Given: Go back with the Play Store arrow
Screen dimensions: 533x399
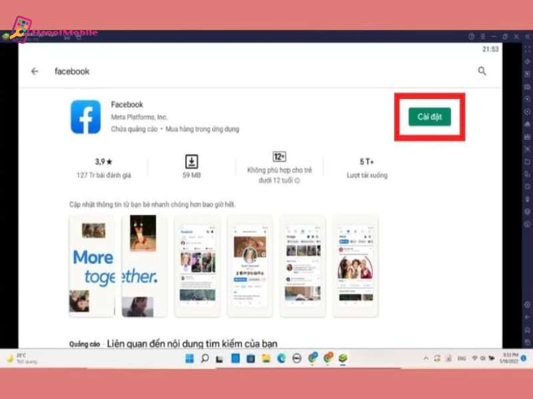Looking at the screenshot, I should click(35, 71).
